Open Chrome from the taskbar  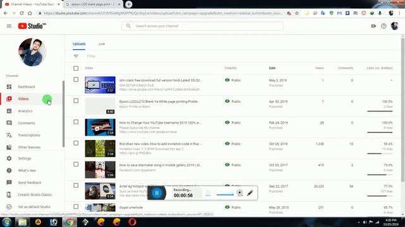point(69,222)
